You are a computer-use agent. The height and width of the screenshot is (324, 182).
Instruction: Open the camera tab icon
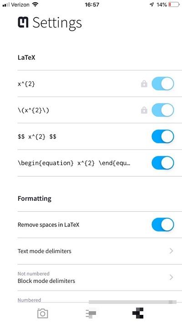[x=43, y=313]
